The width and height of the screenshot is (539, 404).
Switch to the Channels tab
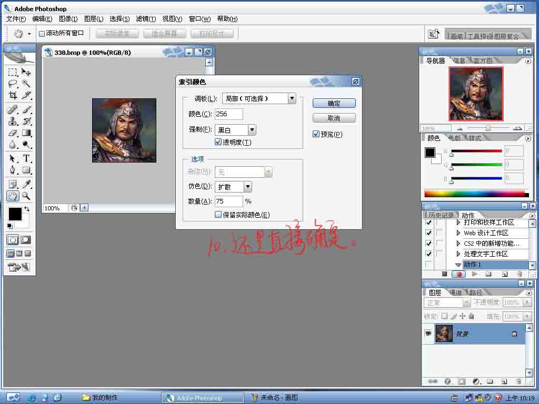[x=456, y=292]
